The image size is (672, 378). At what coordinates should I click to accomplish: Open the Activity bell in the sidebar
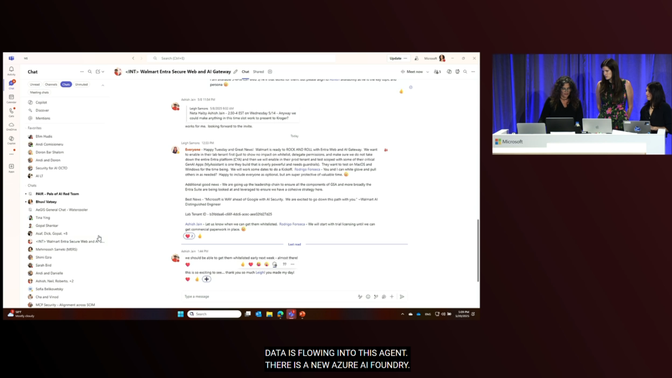pyautogui.click(x=12, y=70)
